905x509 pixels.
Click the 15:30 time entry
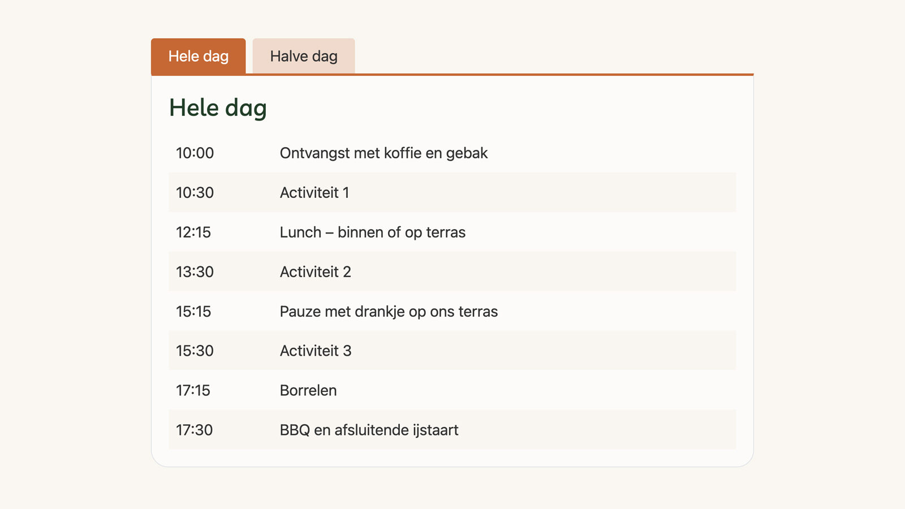pos(195,351)
